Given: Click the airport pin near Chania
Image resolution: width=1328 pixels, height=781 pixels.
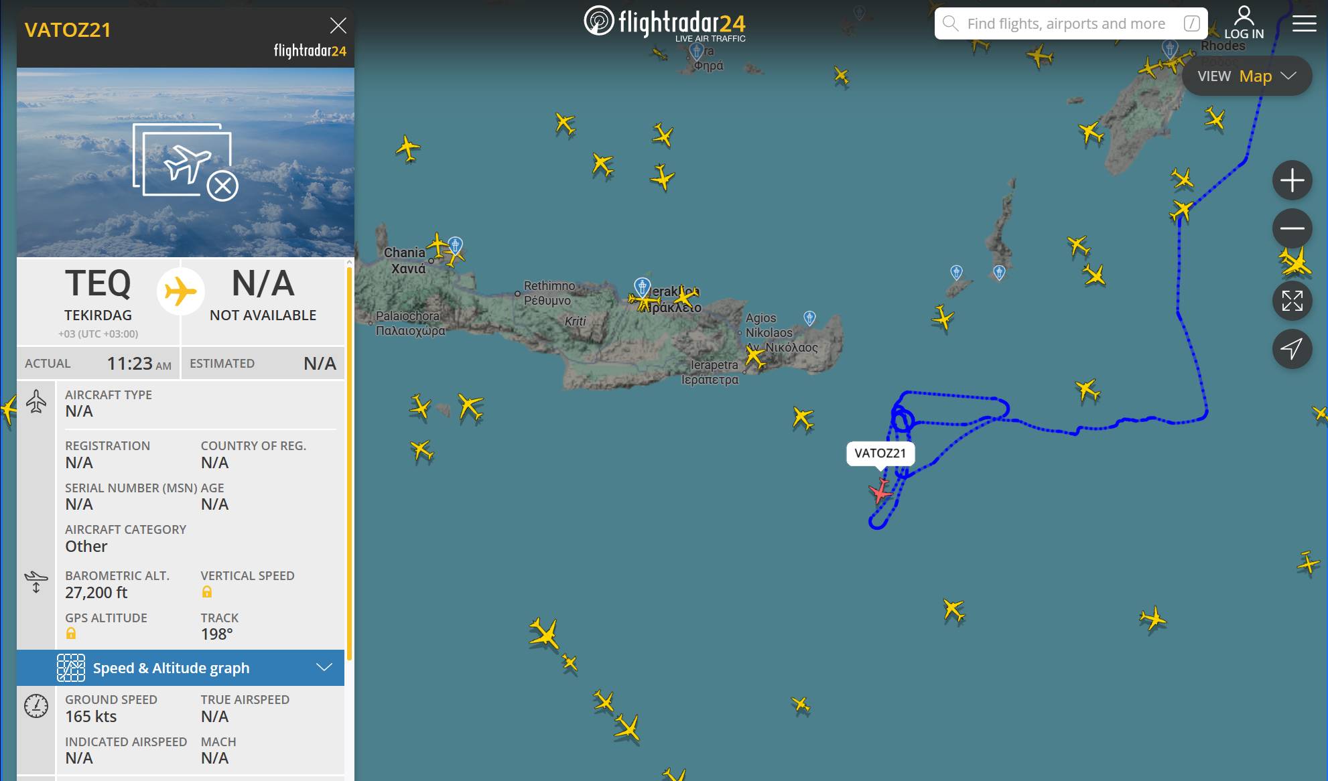Looking at the screenshot, I should [455, 245].
